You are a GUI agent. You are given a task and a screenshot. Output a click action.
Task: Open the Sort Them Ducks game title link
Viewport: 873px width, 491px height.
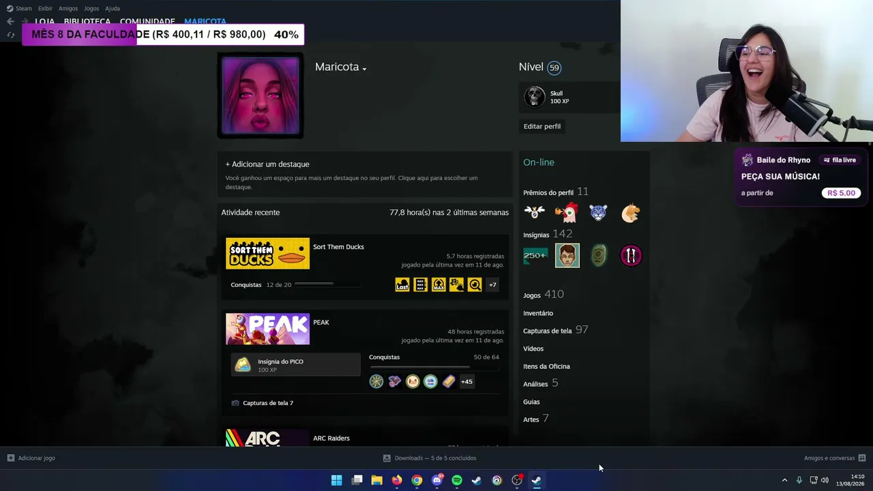(x=338, y=247)
